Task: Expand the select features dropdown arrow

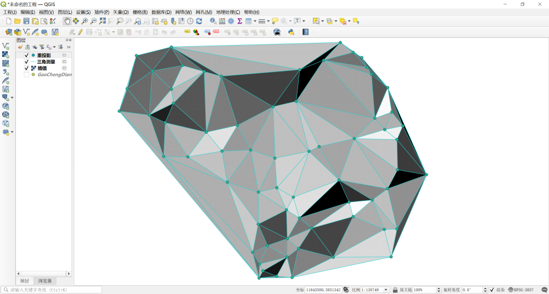Action: pyautogui.click(x=322, y=21)
